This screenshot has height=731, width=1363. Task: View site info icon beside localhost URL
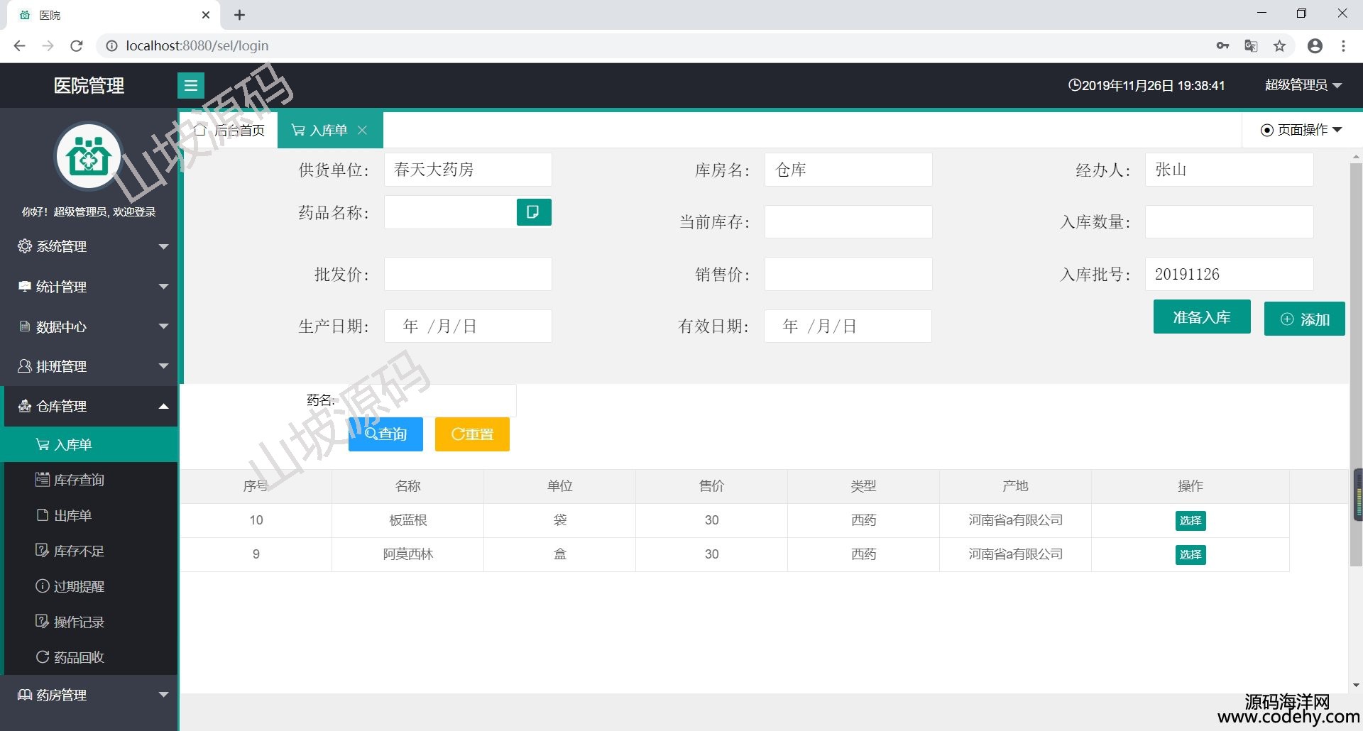pos(111,46)
